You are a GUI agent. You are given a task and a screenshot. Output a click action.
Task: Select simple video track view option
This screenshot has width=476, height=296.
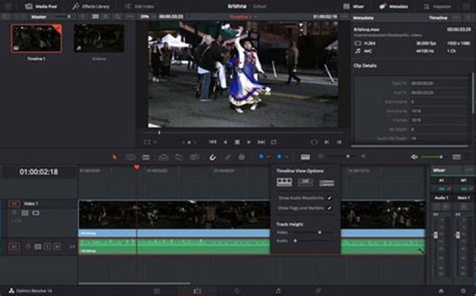tap(327, 182)
